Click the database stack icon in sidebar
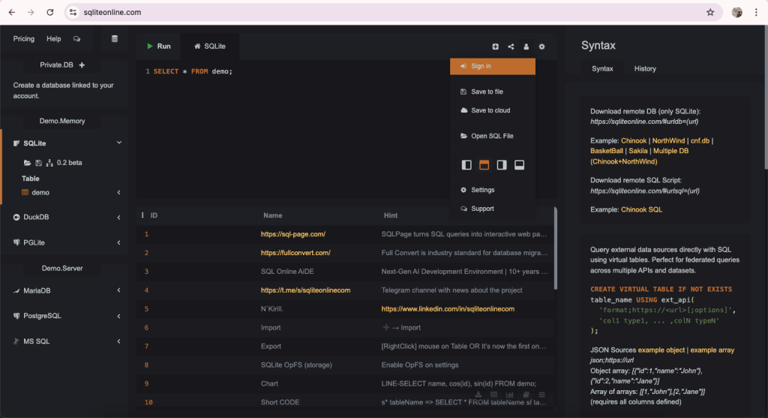This screenshot has height=418, width=768. (x=115, y=39)
